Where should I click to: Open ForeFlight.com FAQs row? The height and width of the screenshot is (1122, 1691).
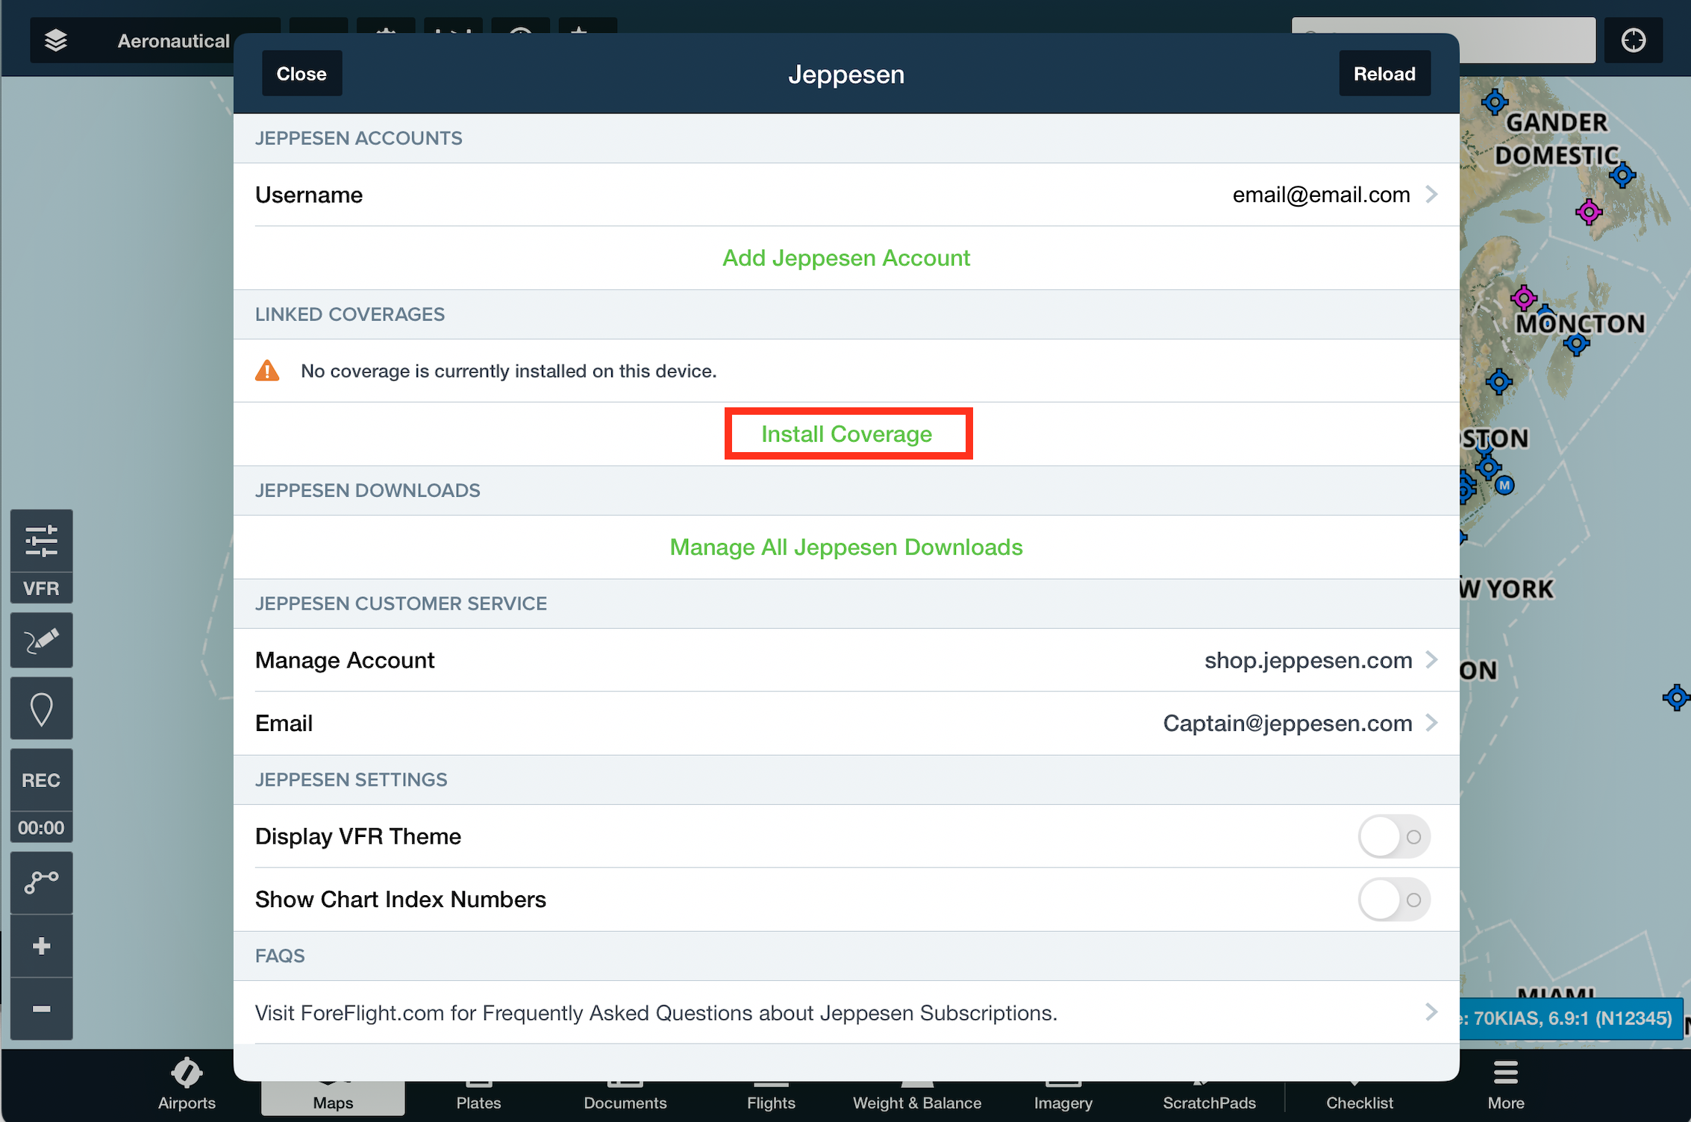(846, 1013)
